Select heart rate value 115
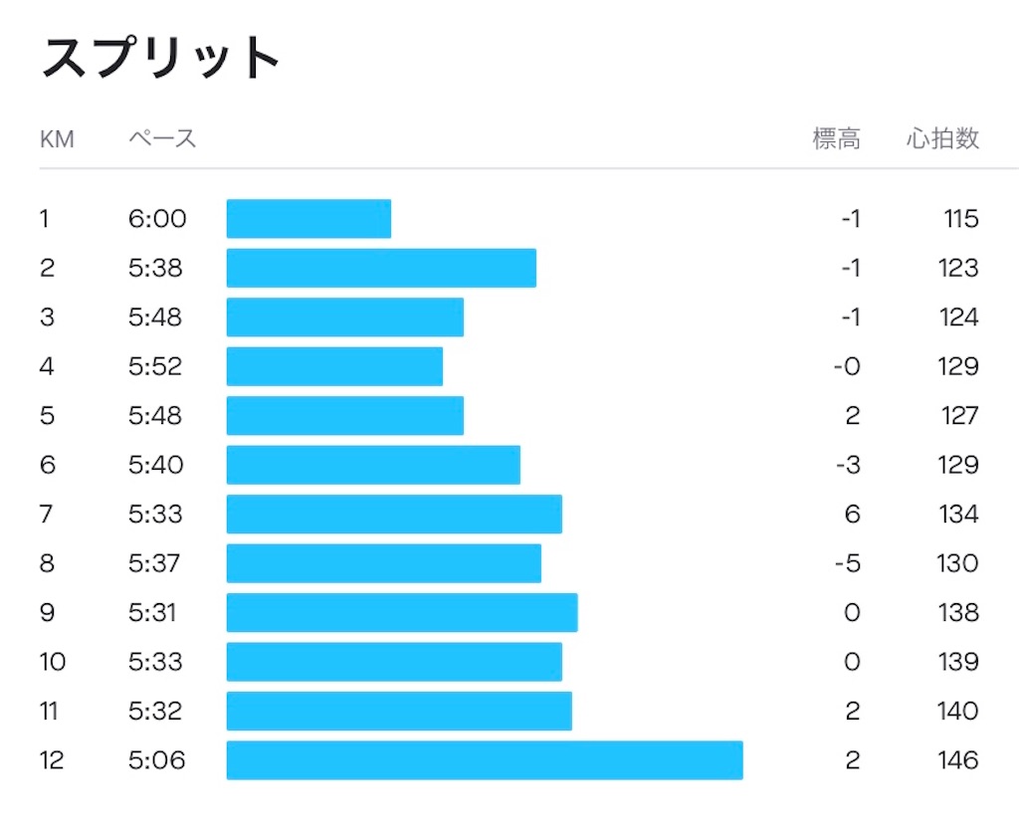The height and width of the screenshot is (833, 1019). (x=961, y=218)
